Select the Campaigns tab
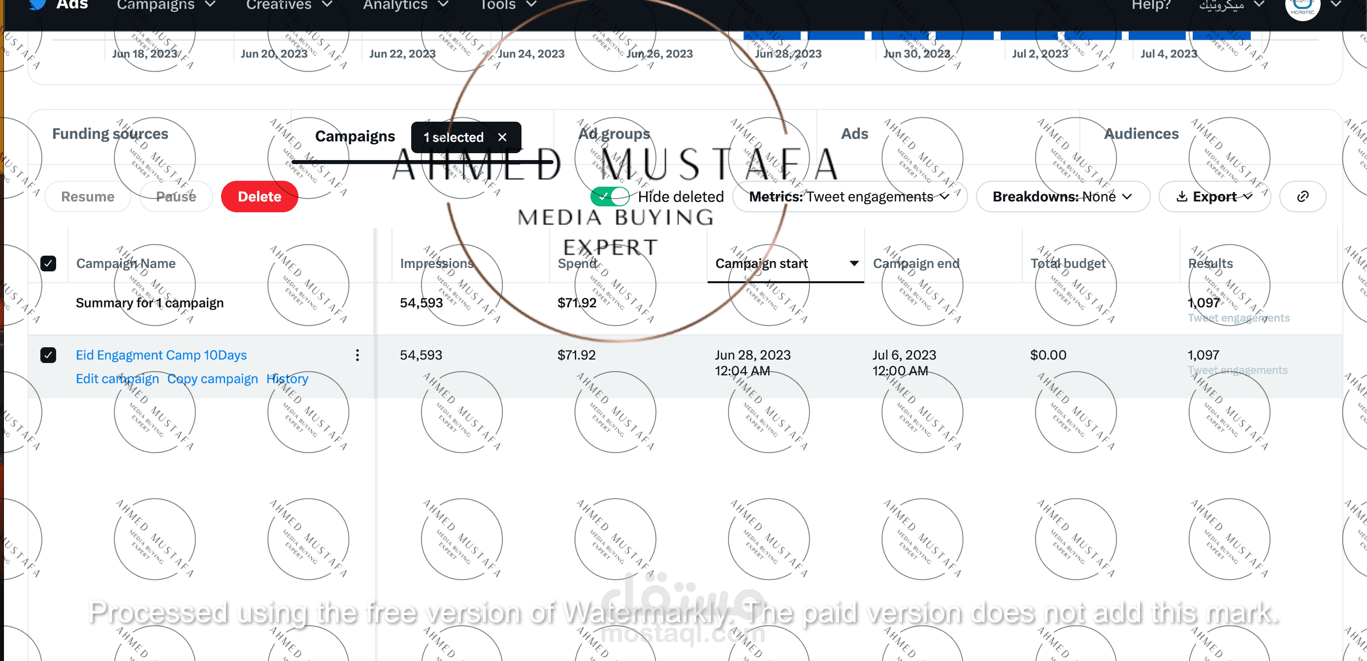This screenshot has width=1367, height=661. click(x=355, y=136)
